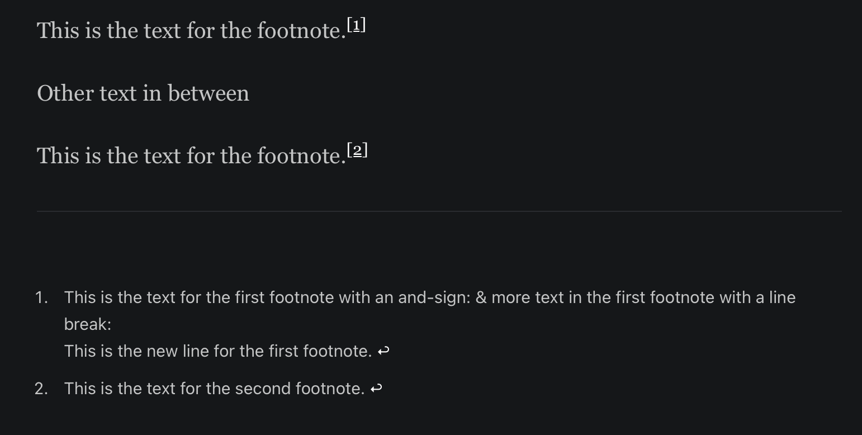Click list number '2.' in the footnotes
The image size is (862, 435).
[41, 389]
